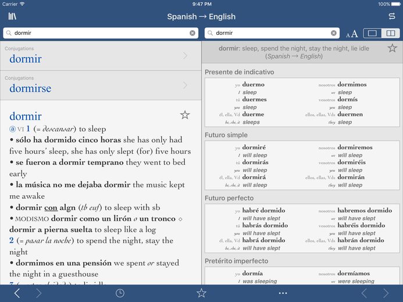The height and width of the screenshot is (302, 403).
Task: Switch to single-pane view
Action: click(x=372, y=33)
